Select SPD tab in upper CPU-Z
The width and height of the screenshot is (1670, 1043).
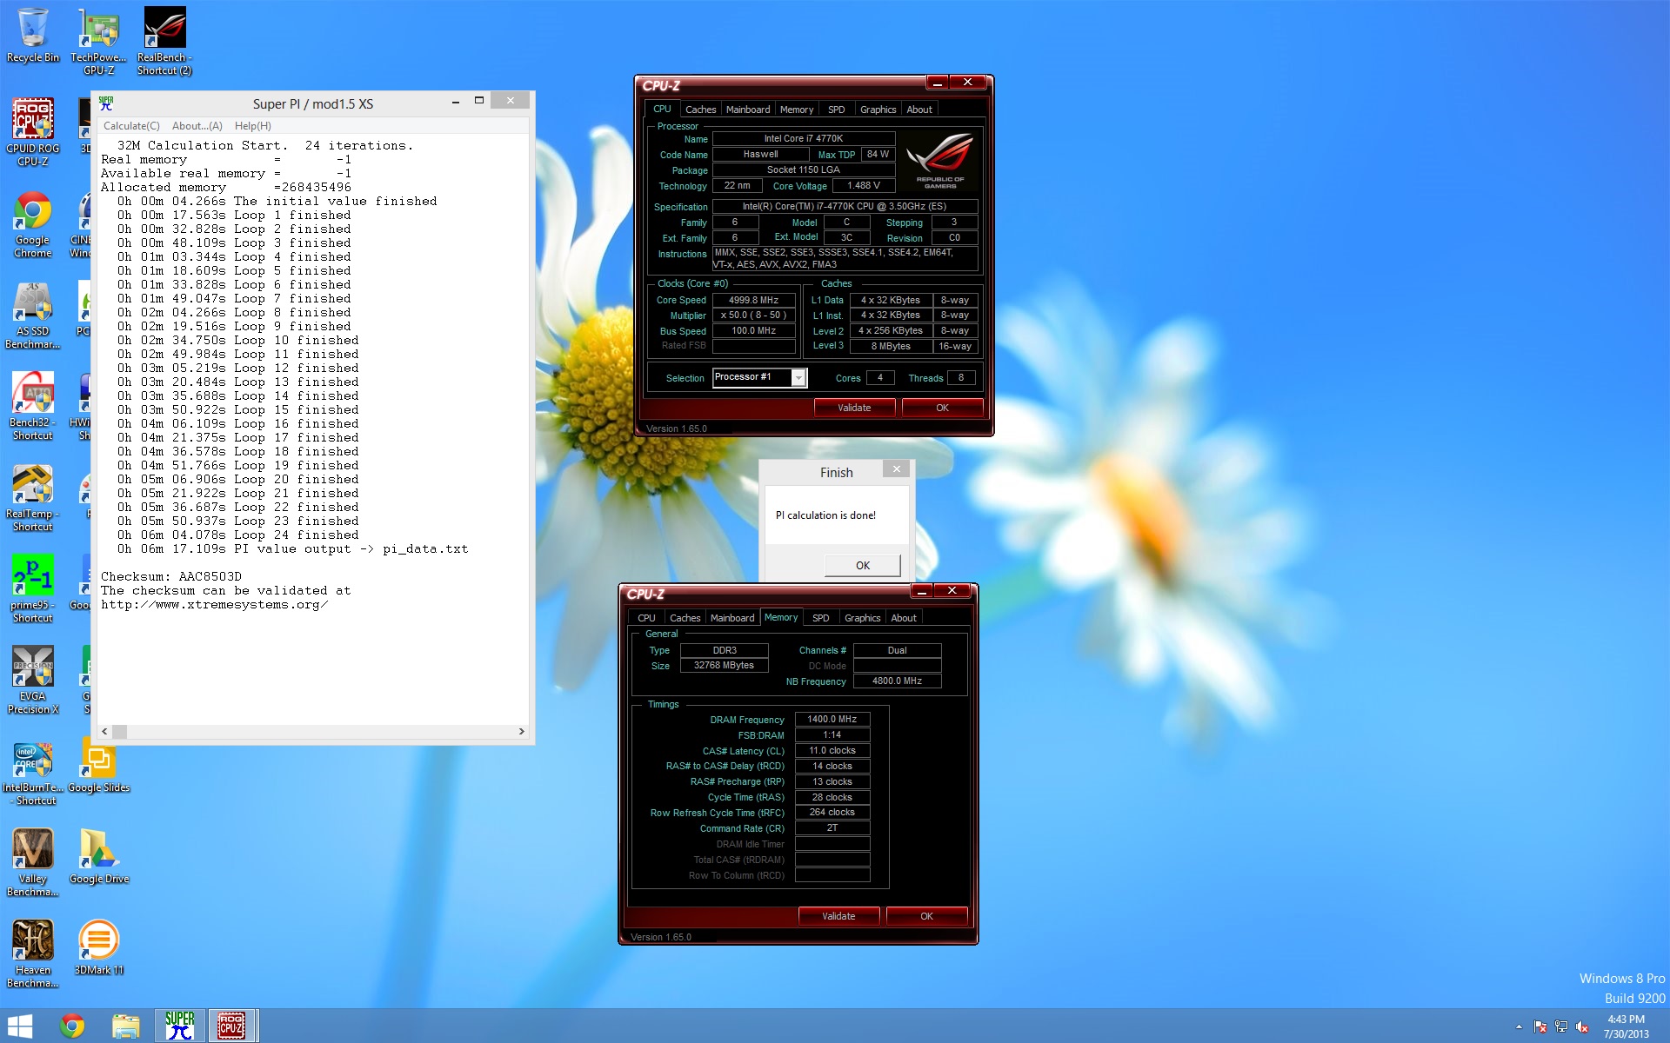836,110
